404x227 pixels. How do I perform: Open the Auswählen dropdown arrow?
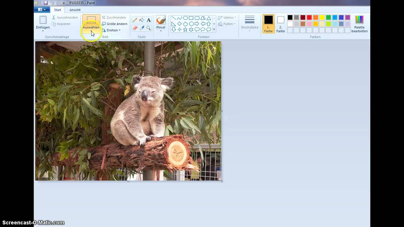(91, 31)
